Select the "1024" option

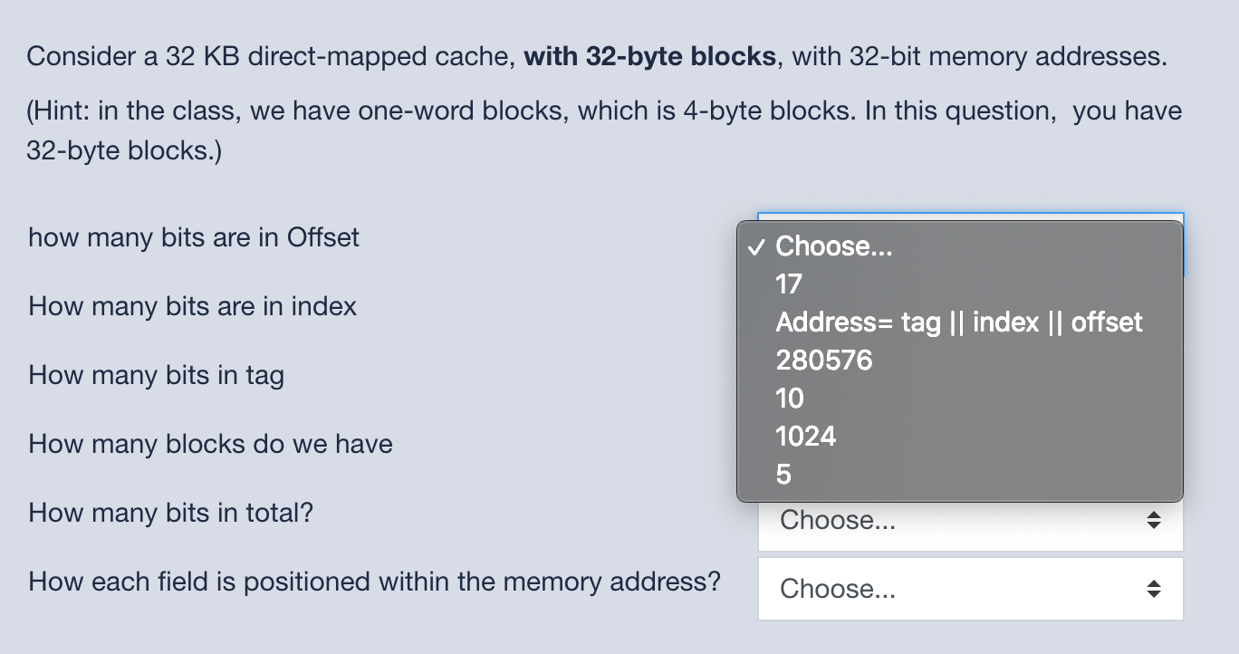804,436
